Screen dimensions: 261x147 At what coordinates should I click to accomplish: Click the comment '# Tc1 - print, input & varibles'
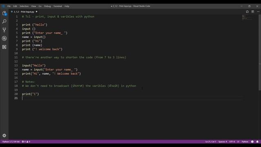(58, 16)
